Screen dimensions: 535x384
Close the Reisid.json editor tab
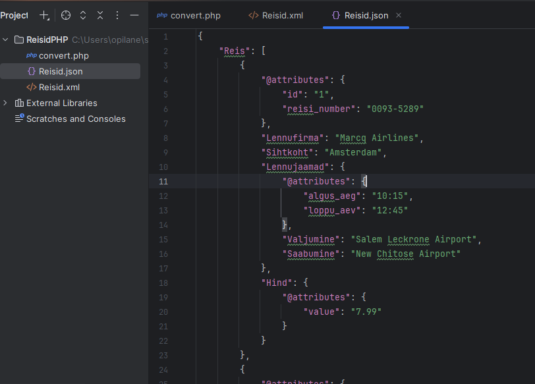tap(399, 15)
